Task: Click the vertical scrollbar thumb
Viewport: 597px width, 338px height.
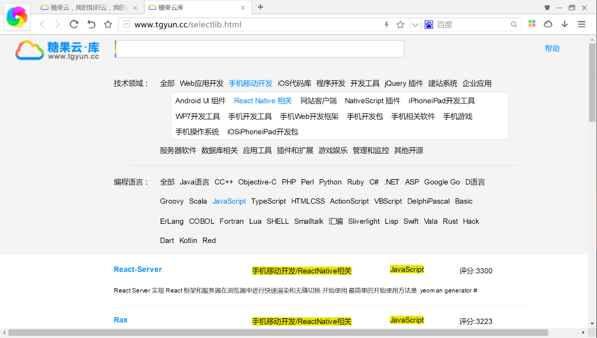Action: point(592,82)
